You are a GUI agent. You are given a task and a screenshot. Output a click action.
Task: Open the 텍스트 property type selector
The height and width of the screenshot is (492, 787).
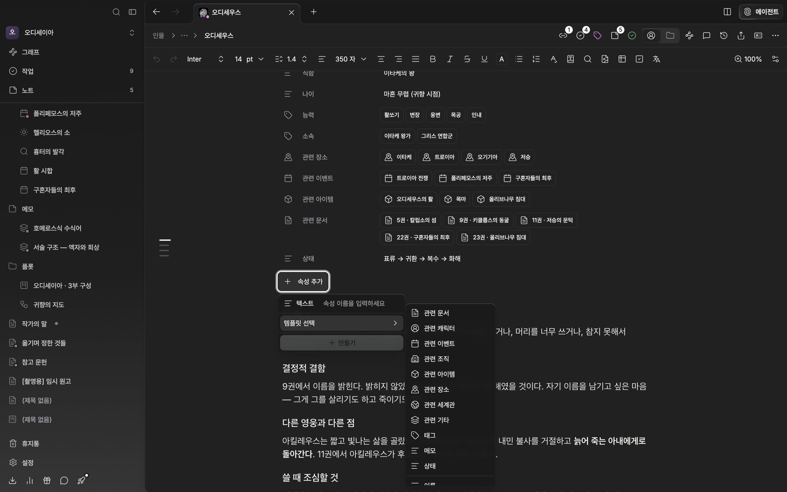[299, 303]
